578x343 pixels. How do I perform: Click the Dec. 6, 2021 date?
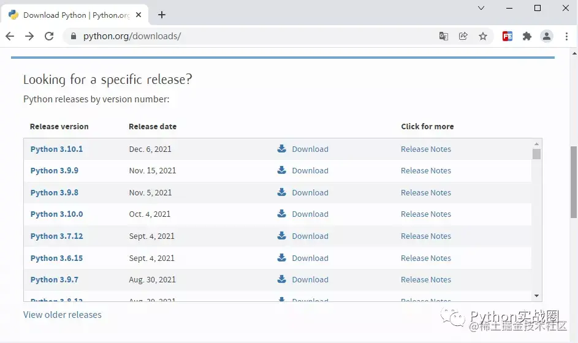[150, 149]
